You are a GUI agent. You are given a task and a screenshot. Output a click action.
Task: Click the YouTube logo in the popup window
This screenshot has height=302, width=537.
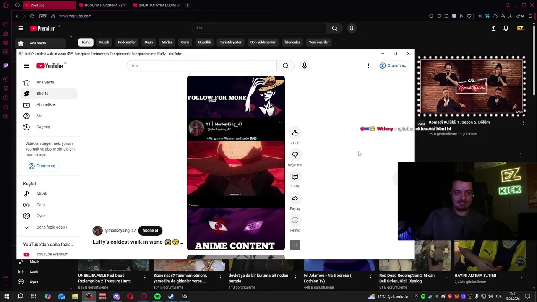(50, 65)
